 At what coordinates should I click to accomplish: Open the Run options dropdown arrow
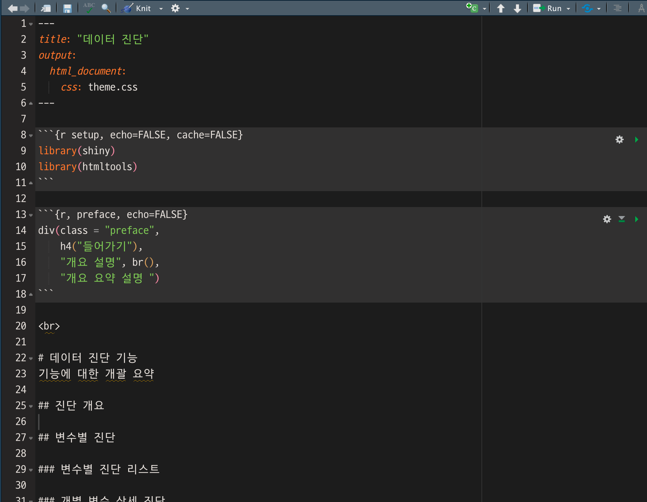click(568, 9)
